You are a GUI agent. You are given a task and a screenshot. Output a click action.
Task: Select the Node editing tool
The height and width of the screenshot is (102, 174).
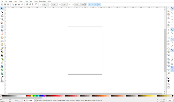(2, 12)
